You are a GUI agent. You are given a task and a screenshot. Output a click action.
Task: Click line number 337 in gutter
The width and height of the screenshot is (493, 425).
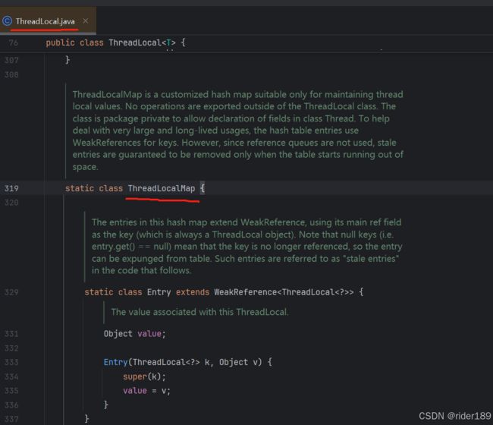click(x=11, y=419)
